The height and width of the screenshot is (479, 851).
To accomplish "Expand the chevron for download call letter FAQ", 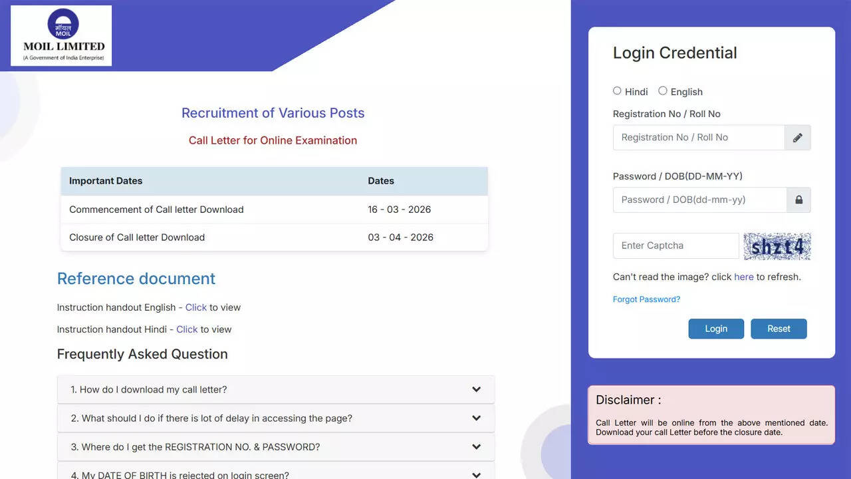I will click(476, 390).
